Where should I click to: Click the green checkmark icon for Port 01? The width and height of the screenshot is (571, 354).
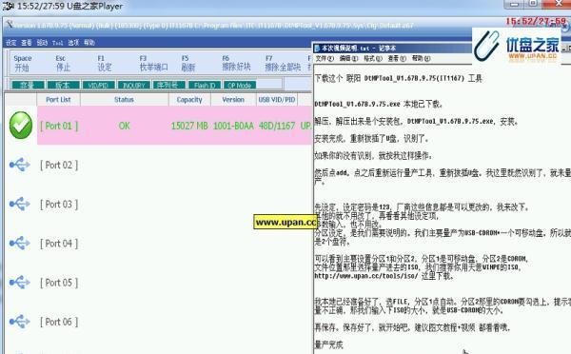[21, 126]
